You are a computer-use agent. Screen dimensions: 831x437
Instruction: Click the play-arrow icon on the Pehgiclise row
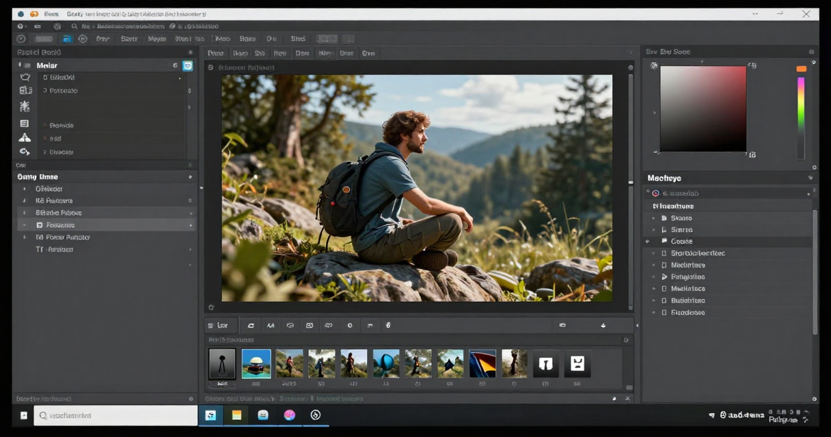664,277
